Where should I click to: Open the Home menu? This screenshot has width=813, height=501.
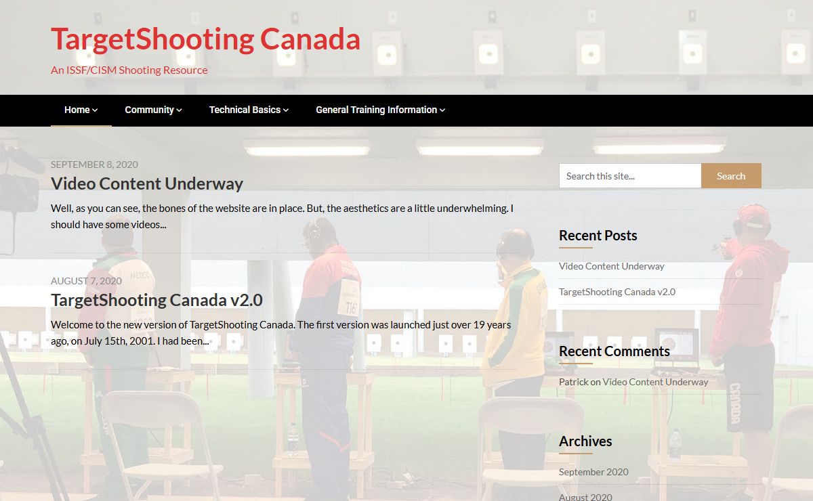81,110
